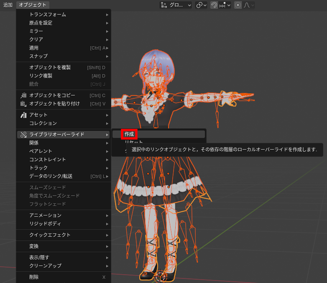The height and width of the screenshot is (283, 327).
Task: Open トラック submenu
Action: pyautogui.click(x=64, y=168)
